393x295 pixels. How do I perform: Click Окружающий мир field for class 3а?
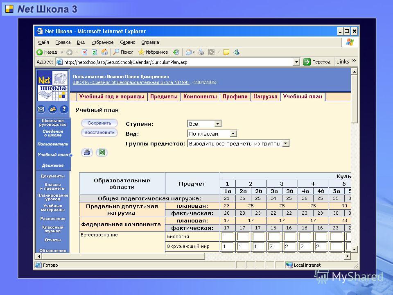coord(274,246)
